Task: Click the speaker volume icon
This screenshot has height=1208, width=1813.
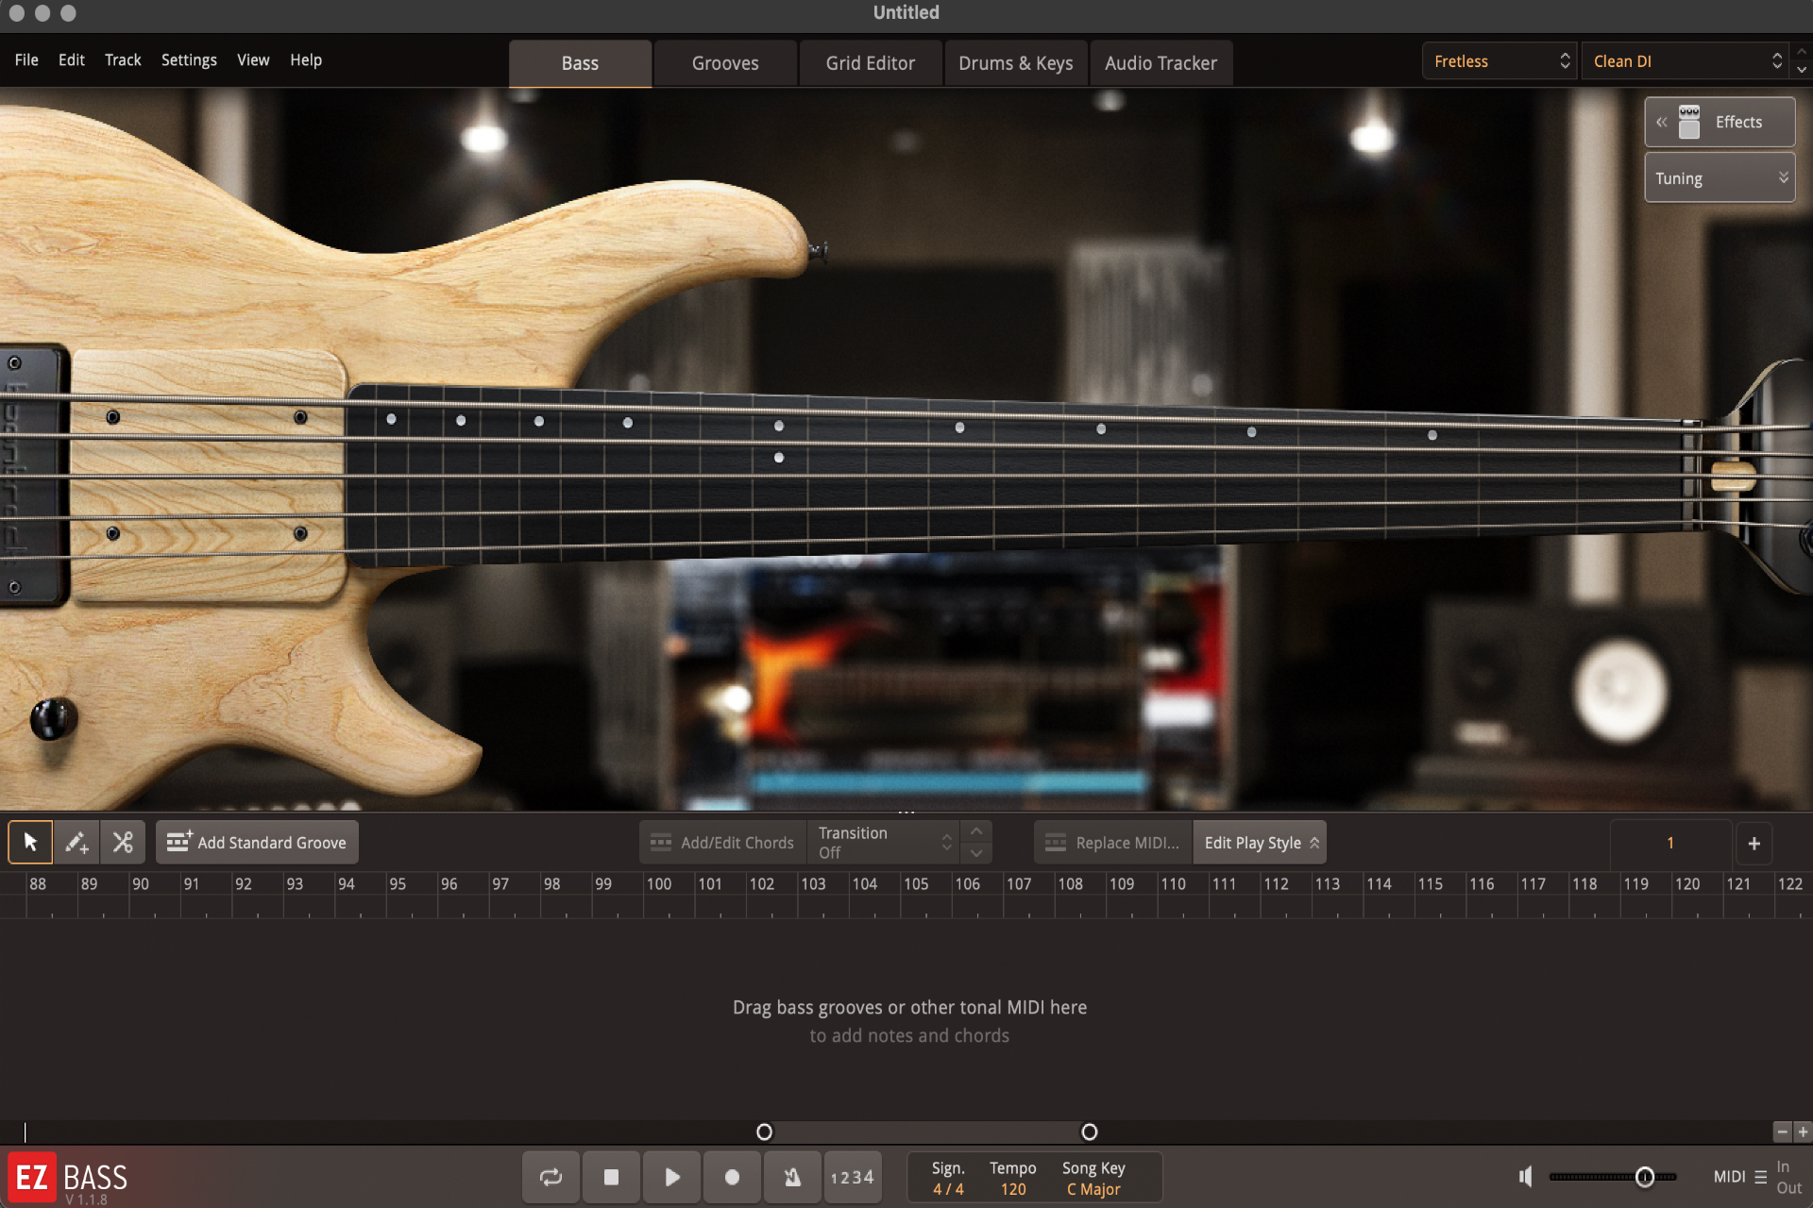Action: click(x=1525, y=1176)
